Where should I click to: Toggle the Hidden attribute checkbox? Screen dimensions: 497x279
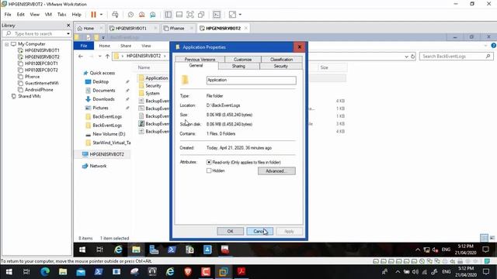pyautogui.click(x=209, y=170)
